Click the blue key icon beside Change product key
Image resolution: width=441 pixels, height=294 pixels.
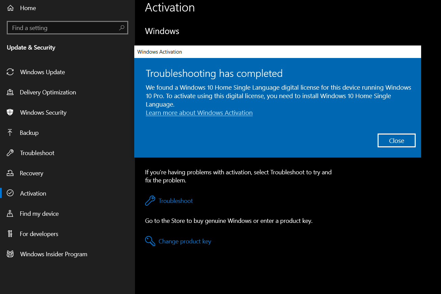click(150, 241)
